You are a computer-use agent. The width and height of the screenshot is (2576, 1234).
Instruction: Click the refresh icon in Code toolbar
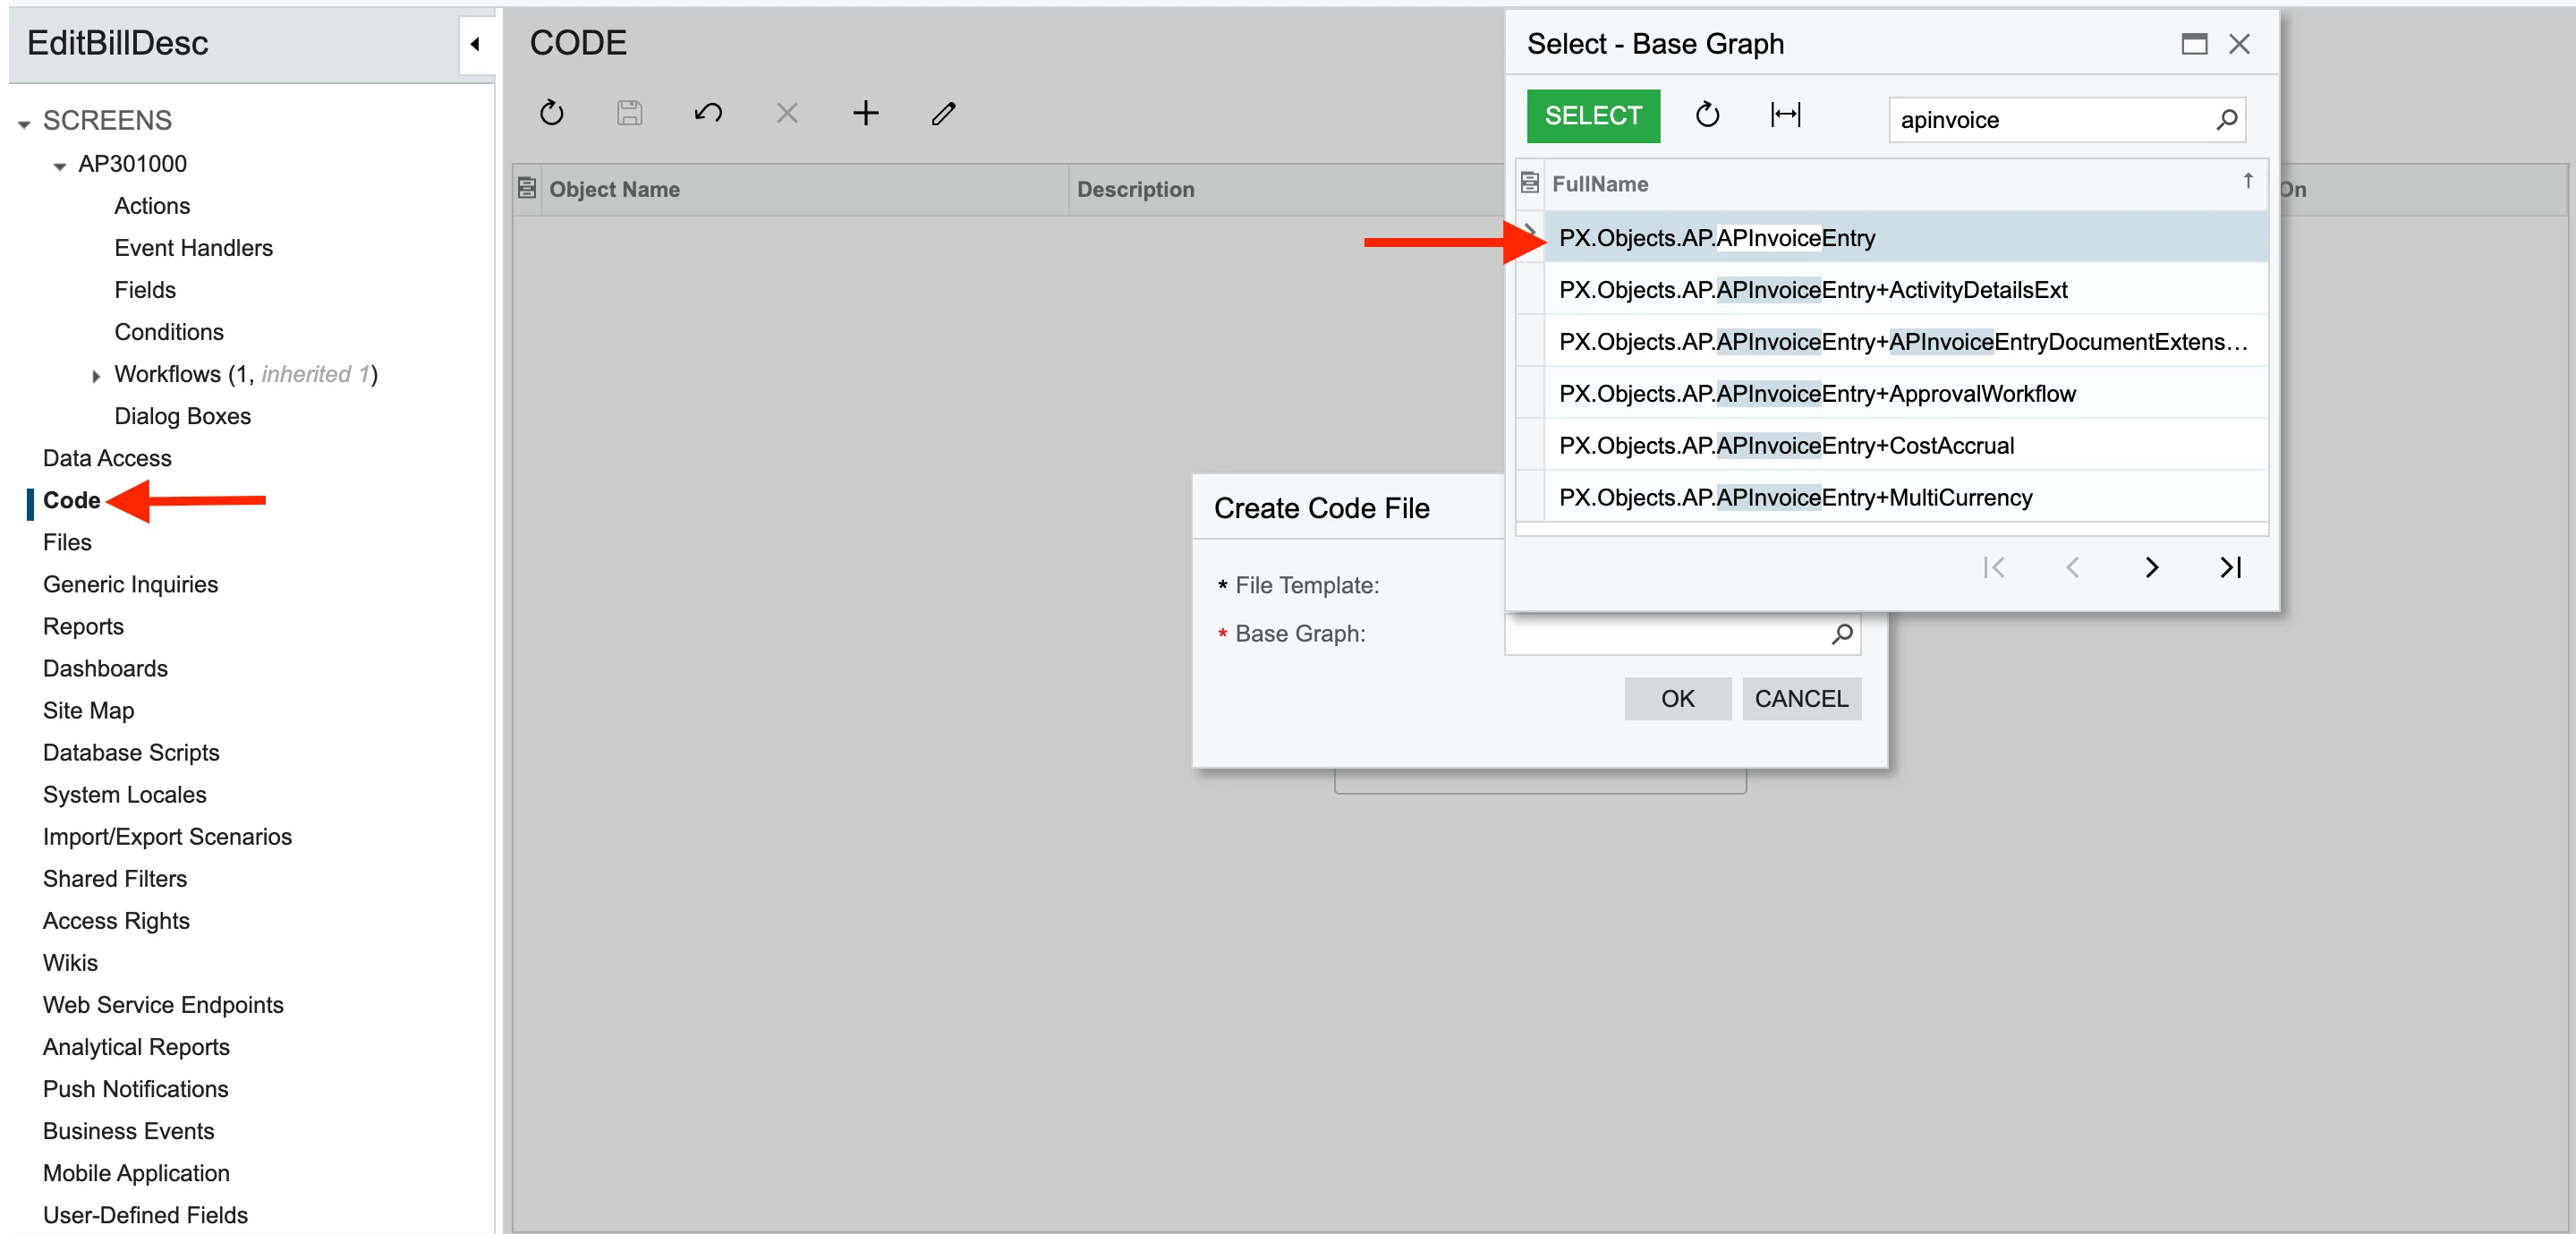point(552,113)
